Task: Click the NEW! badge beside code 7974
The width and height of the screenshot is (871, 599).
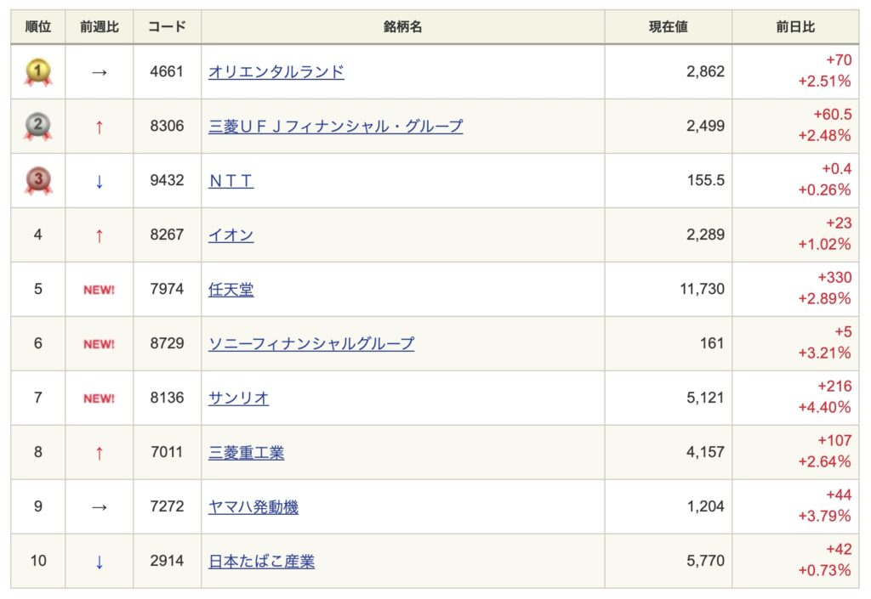Action: pyautogui.click(x=99, y=290)
